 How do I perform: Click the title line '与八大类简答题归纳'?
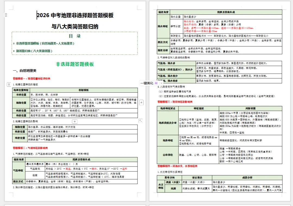pos(75,27)
